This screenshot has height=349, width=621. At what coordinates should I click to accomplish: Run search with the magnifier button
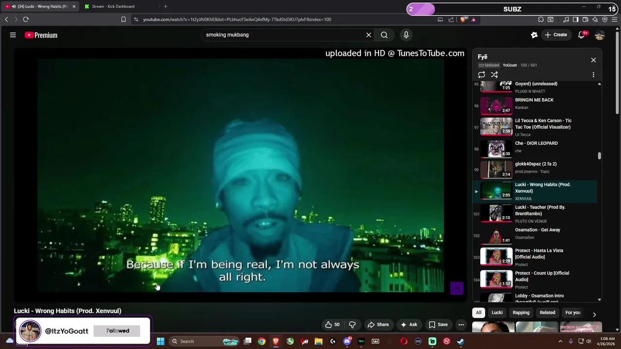click(384, 35)
